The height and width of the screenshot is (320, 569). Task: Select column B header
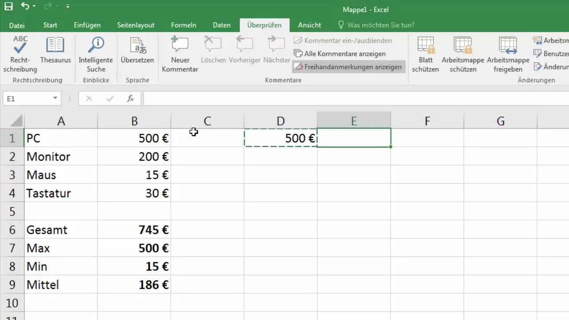pyautogui.click(x=134, y=121)
